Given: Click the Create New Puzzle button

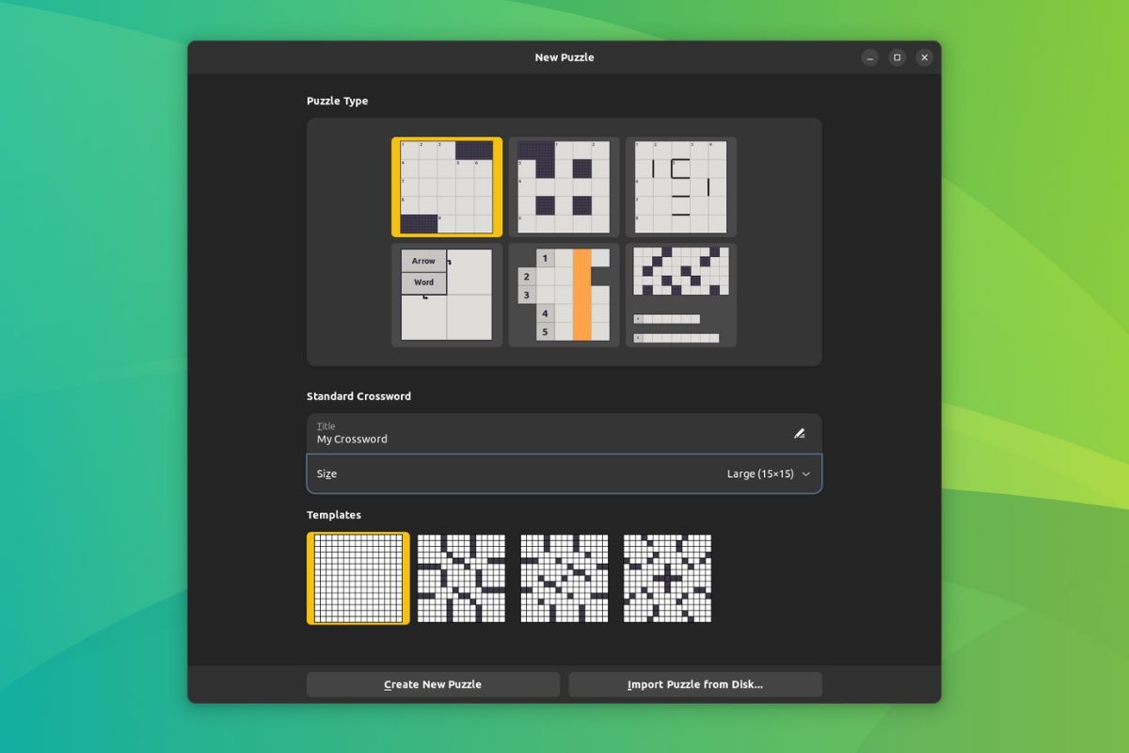Looking at the screenshot, I should point(432,684).
